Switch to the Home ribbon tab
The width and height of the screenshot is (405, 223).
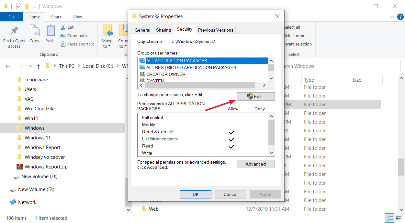tap(34, 17)
